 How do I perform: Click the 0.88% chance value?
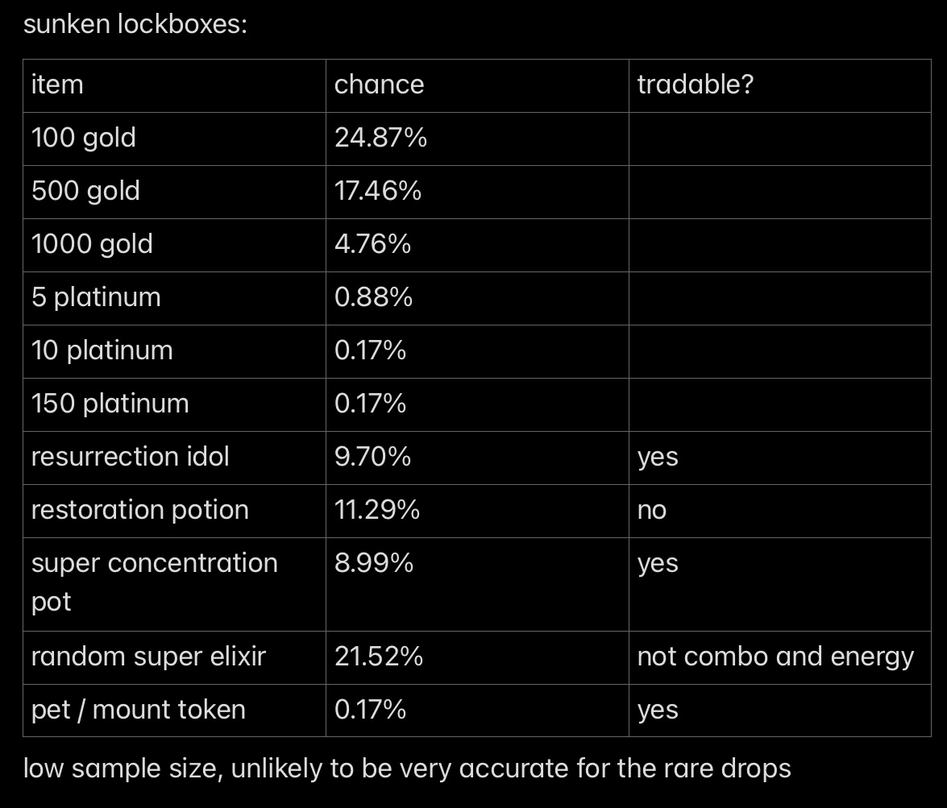pyautogui.click(x=373, y=297)
